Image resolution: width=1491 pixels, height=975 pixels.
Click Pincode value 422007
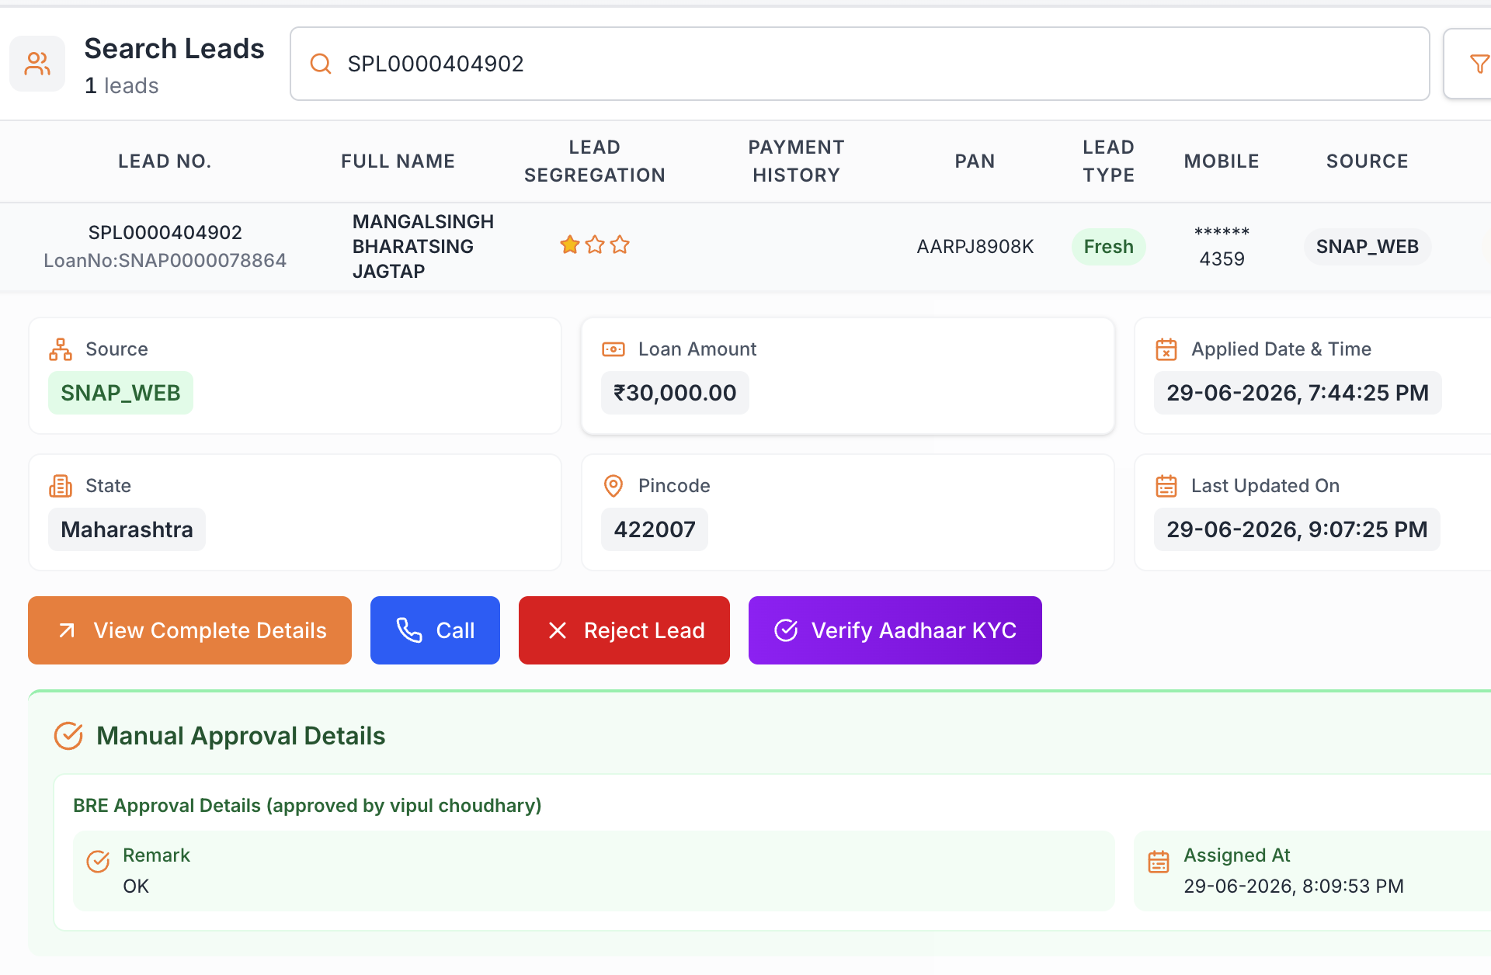click(655, 529)
